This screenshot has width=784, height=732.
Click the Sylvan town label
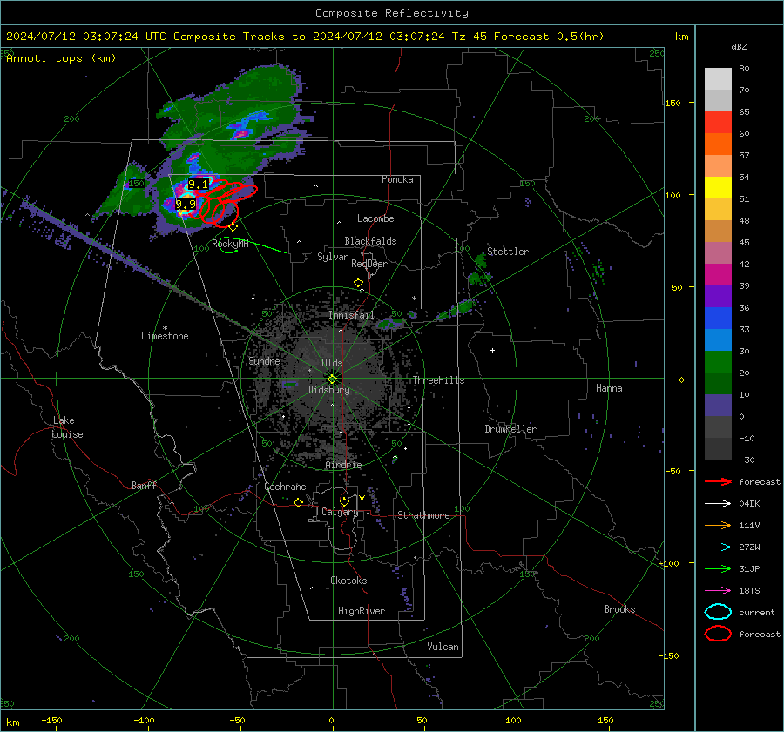pyautogui.click(x=333, y=257)
